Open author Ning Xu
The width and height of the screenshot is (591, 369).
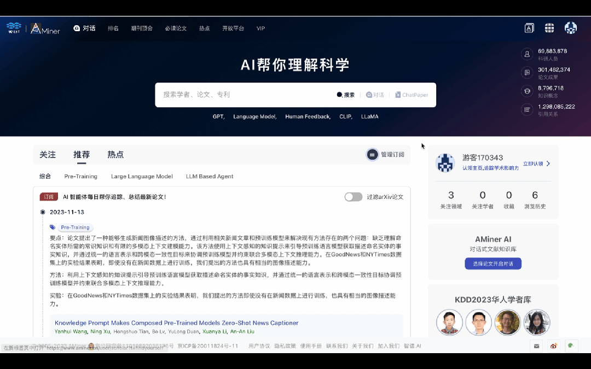[x=100, y=331]
